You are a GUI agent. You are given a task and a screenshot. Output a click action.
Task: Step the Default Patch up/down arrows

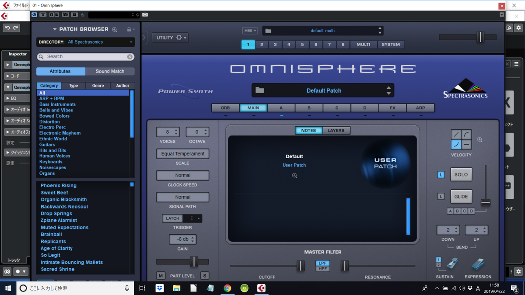[388, 90]
